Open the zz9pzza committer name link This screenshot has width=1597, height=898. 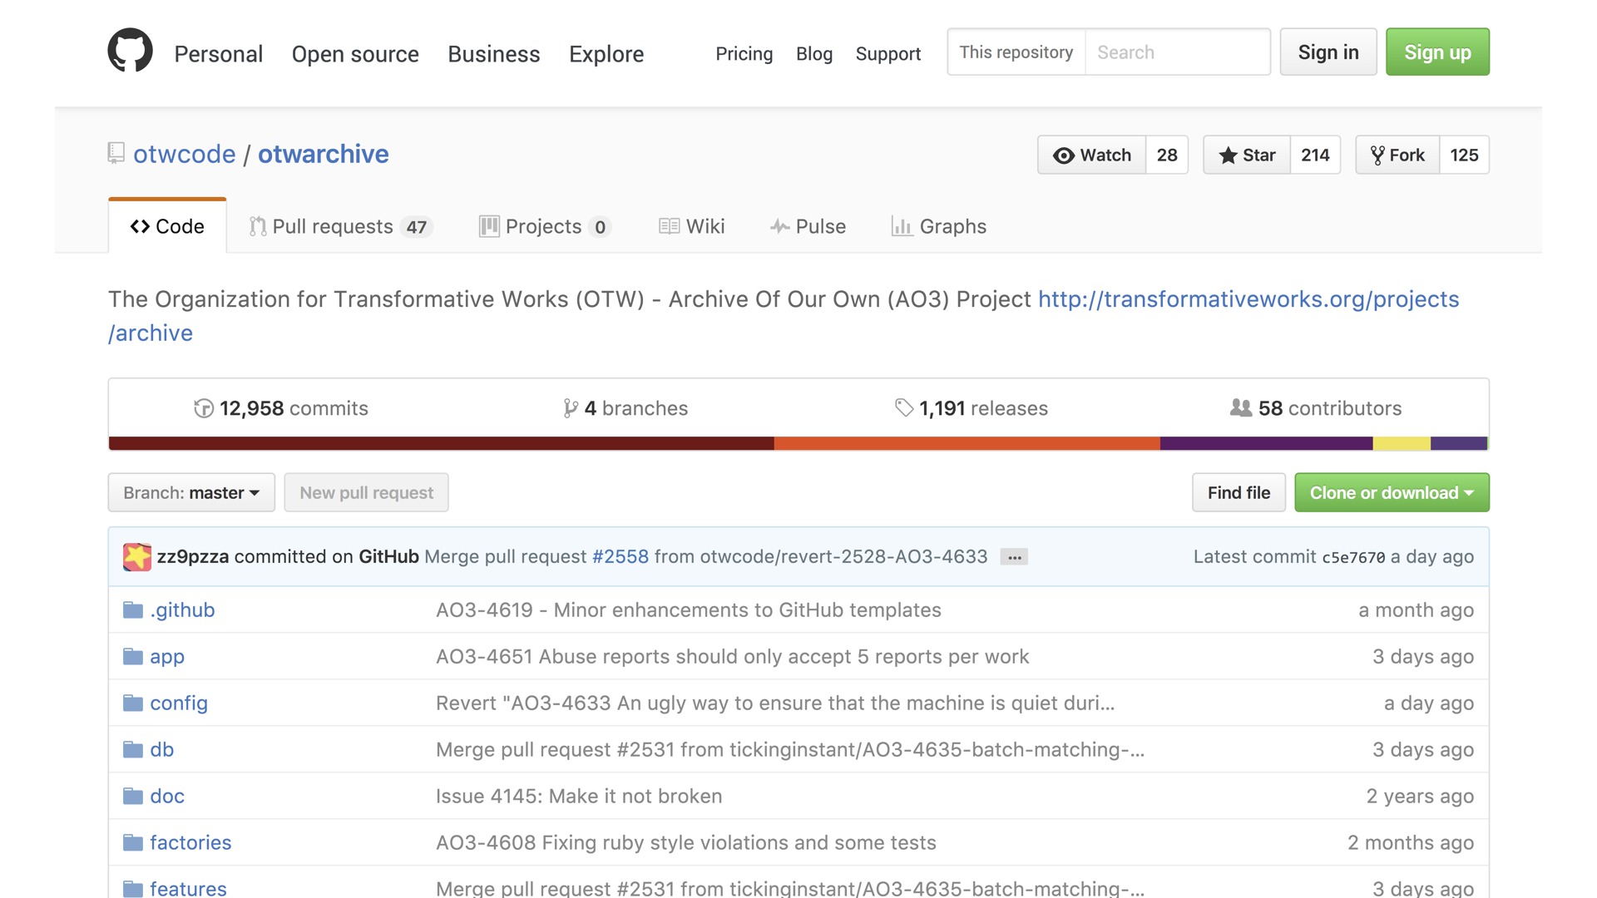point(193,557)
